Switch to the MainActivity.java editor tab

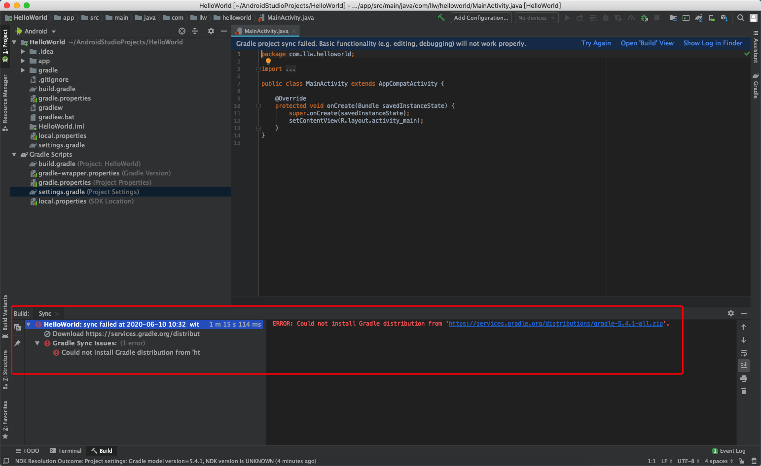266,31
